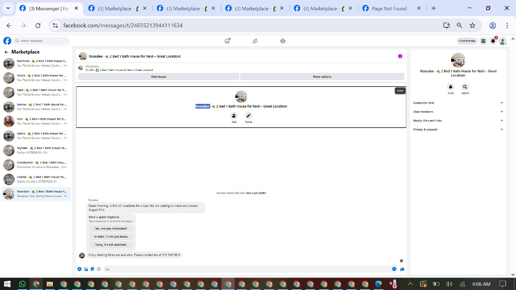The image size is (516, 290).
Task: Search in conversation using the magnifier icon
Action: pyautogui.click(x=465, y=87)
